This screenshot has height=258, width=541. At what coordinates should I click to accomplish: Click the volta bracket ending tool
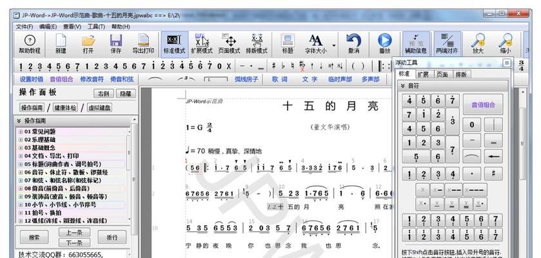tap(215, 79)
